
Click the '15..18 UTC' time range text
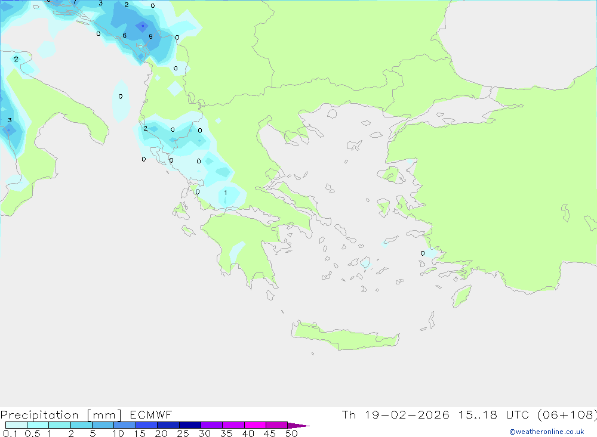[494, 414]
